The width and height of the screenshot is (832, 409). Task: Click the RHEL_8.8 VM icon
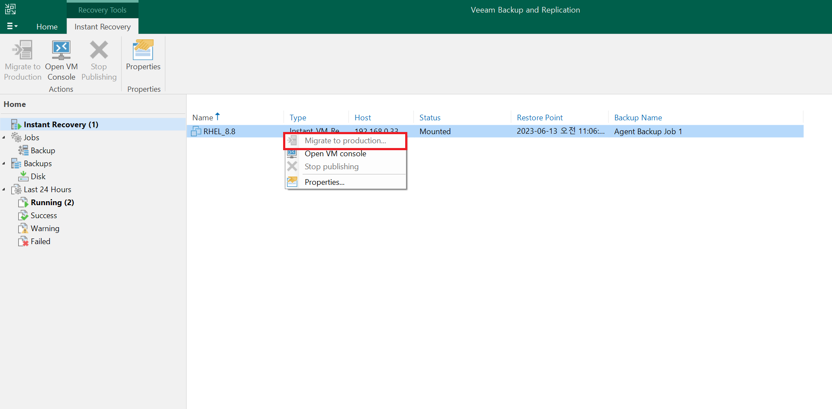(196, 131)
